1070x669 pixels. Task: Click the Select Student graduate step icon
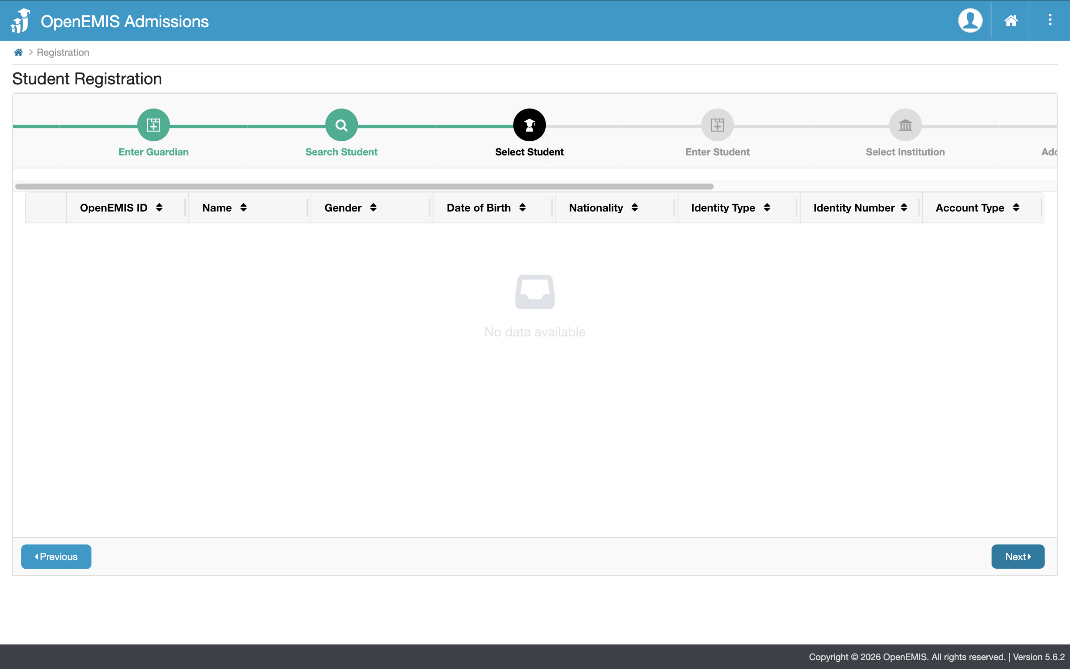click(x=529, y=125)
